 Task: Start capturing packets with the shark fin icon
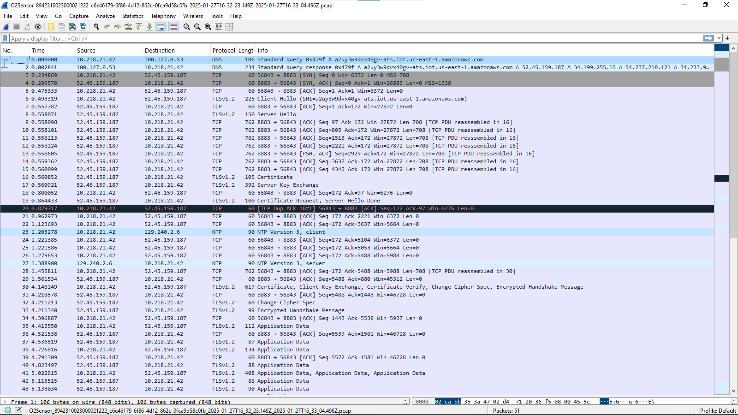(x=6, y=27)
